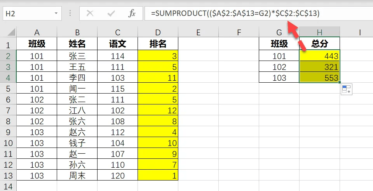373x191 pixels.
Task: Click the fill handle below cell H4
Action: [340, 82]
